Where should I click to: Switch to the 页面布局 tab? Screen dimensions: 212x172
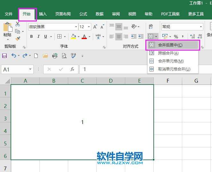(x=63, y=14)
